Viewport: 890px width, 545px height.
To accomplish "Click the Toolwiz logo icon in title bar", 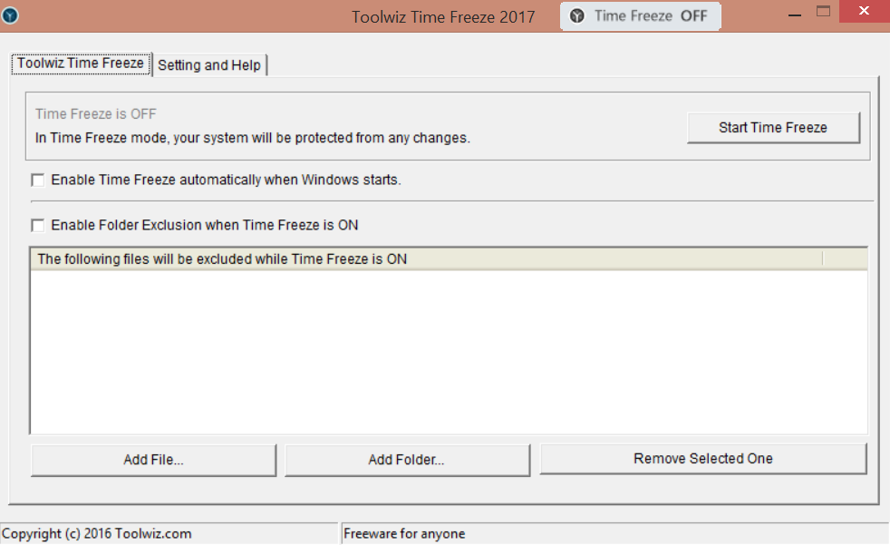I will (x=10, y=16).
